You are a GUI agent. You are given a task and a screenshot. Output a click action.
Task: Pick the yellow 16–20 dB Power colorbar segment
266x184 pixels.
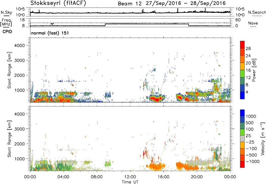click(242, 66)
